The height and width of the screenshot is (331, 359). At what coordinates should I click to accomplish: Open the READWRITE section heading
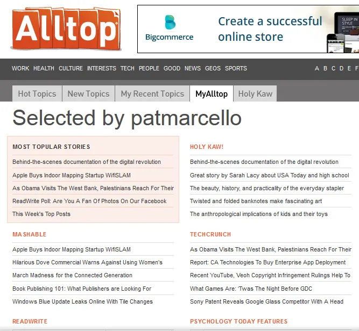[30, 321]
